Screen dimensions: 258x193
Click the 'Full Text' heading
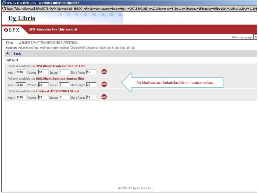[x=12, y=60]
